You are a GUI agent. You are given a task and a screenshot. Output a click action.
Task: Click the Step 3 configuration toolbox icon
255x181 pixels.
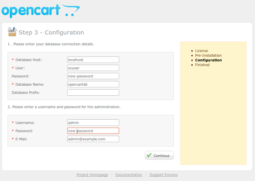(x=12, y=32)
